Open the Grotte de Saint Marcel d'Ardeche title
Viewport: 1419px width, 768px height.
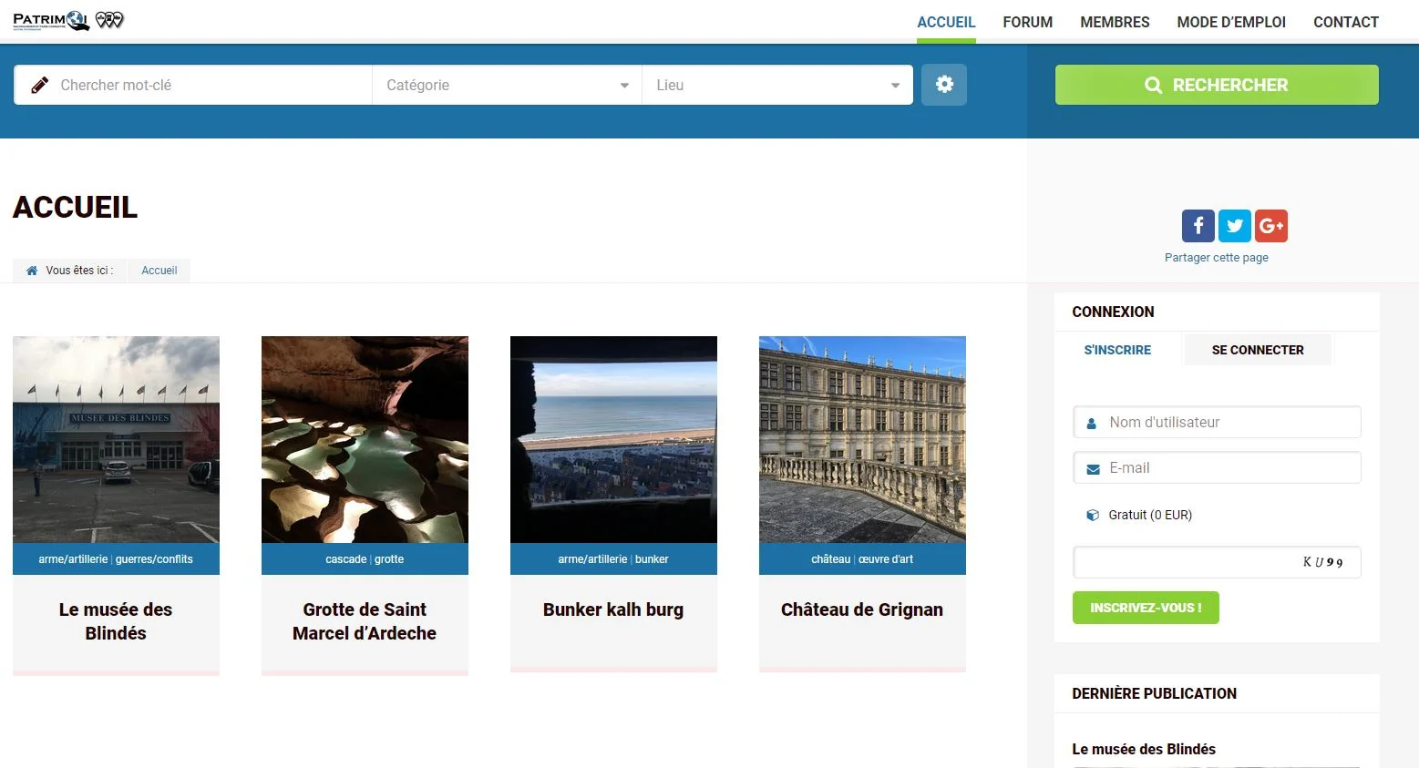pyautogui.click(x=365, y=621)
